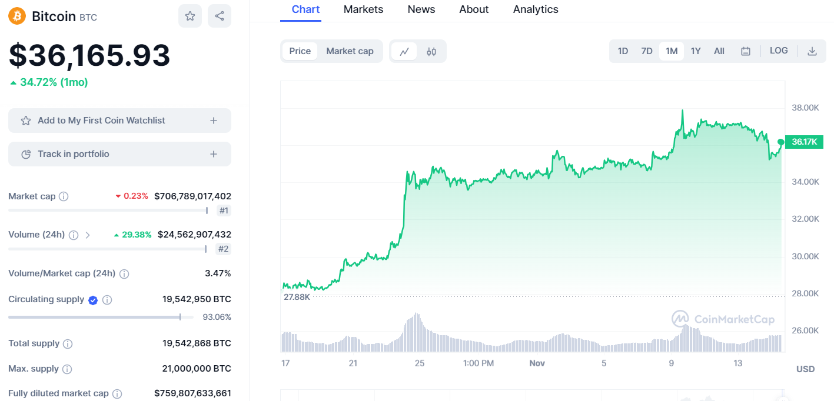
Task: Click the circulating supply progress bar
Action: [101, 317]
